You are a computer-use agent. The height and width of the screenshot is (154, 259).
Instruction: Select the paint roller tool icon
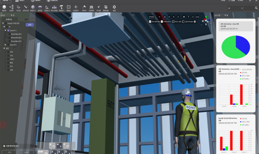coord(62,7)
